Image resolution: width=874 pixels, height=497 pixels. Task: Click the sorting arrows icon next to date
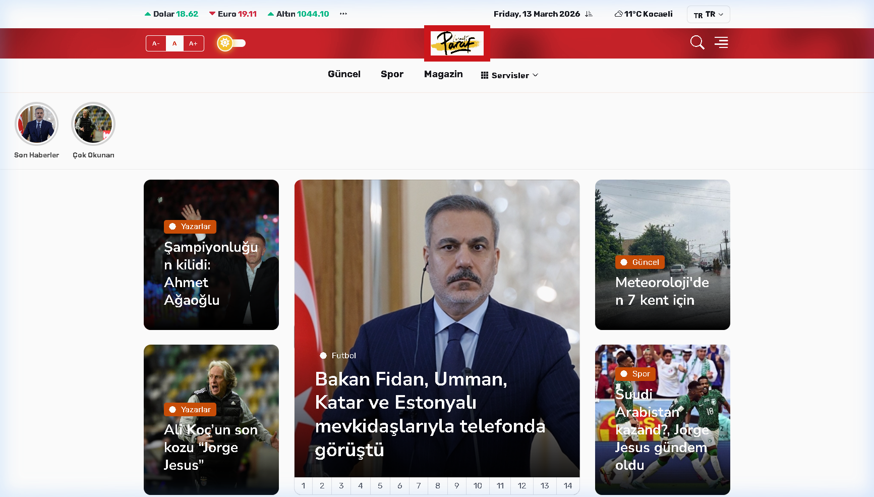588,14
